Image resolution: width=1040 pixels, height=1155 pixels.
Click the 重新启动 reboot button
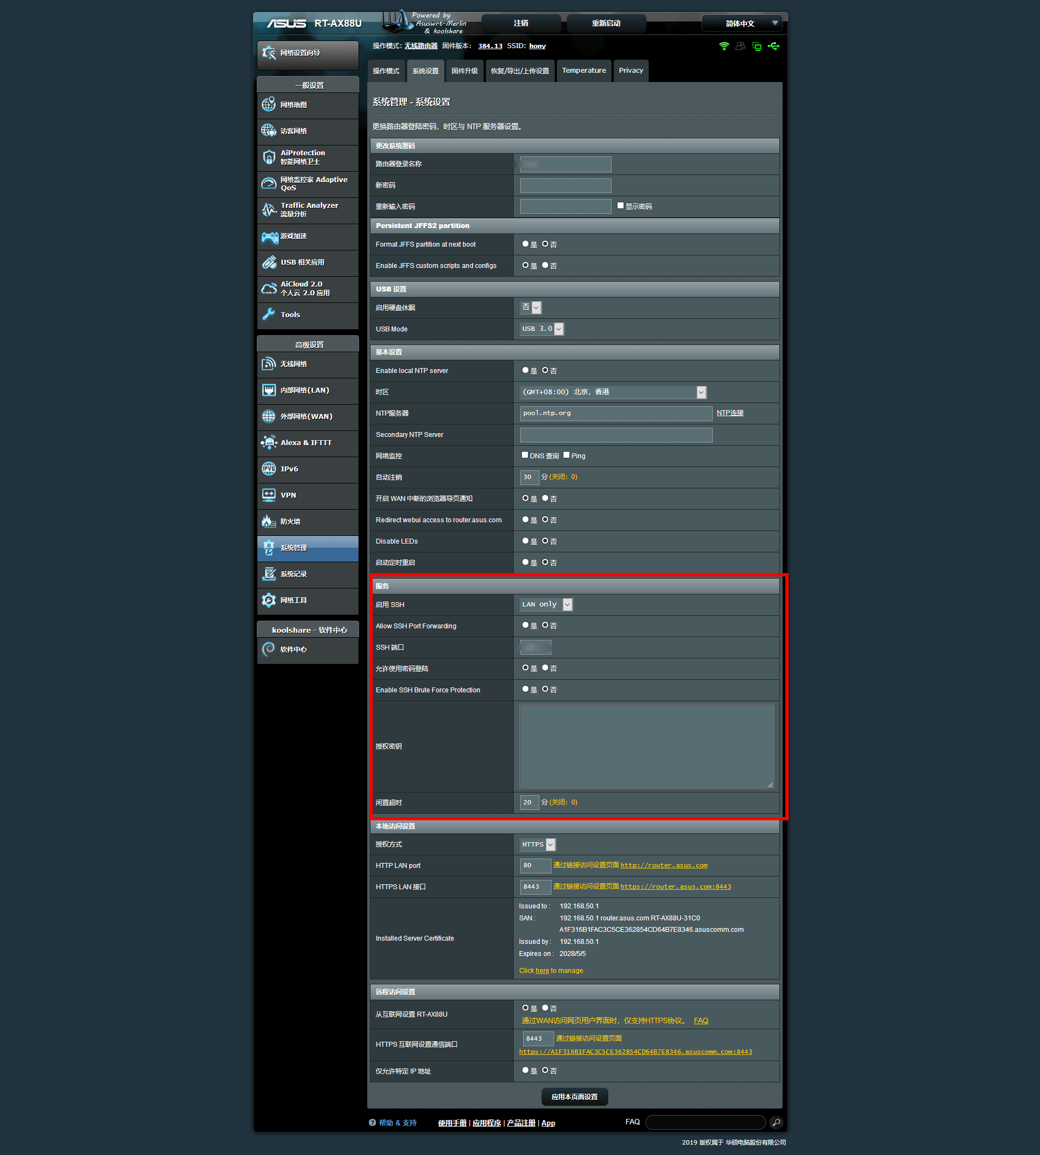[x=606, y=24]
